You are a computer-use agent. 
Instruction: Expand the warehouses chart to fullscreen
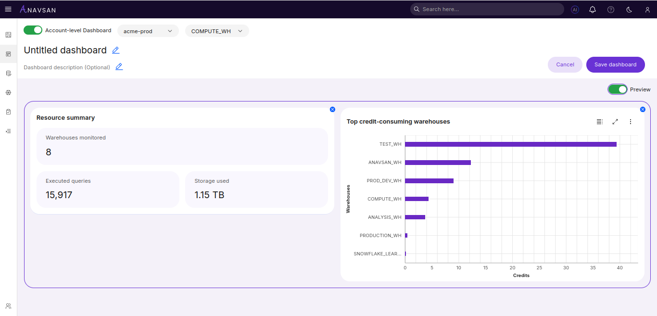[615, 122]
